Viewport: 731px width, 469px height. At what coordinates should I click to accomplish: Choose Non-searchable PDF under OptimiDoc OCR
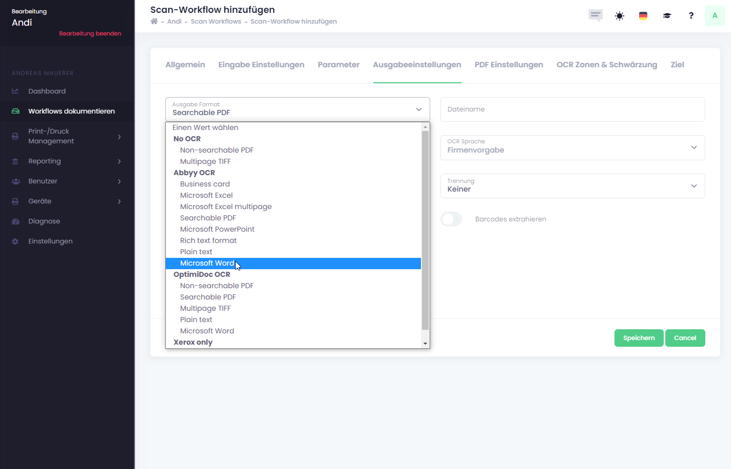click(293, 286)
